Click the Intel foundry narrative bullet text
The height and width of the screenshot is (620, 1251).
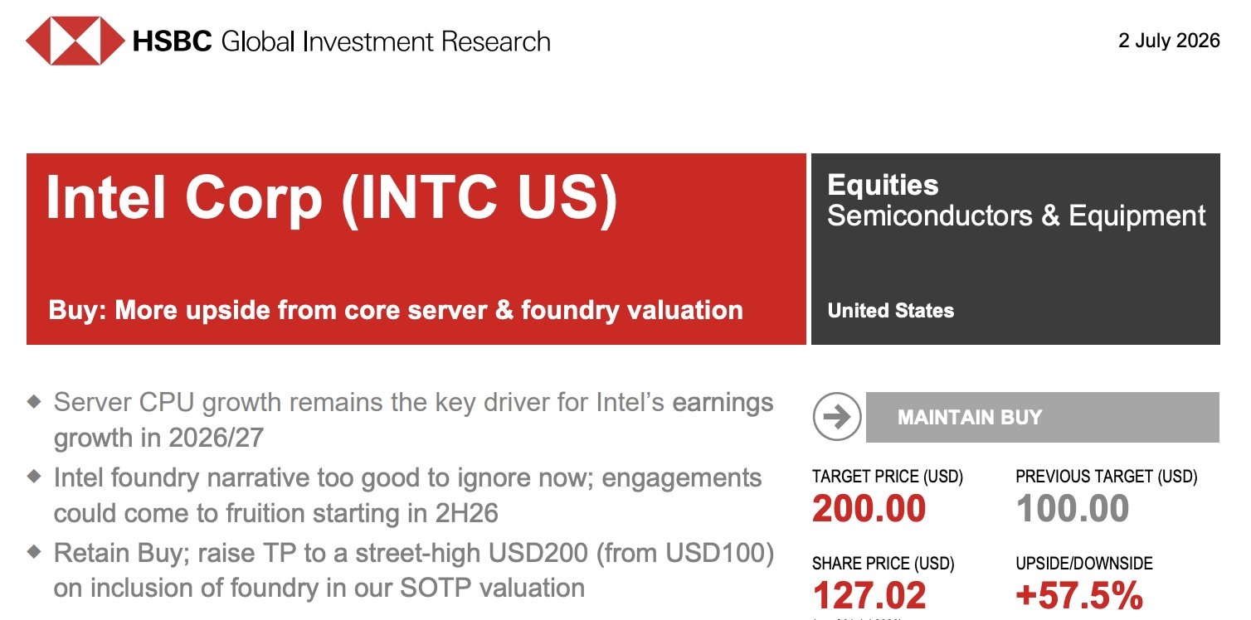[x=407, y=496]
